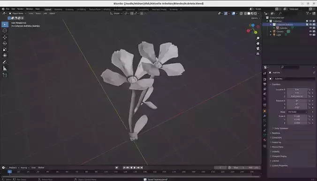Screen dimensions: 317x181
Task: Click the Rotation Z value field
Action: pos(297,107)
